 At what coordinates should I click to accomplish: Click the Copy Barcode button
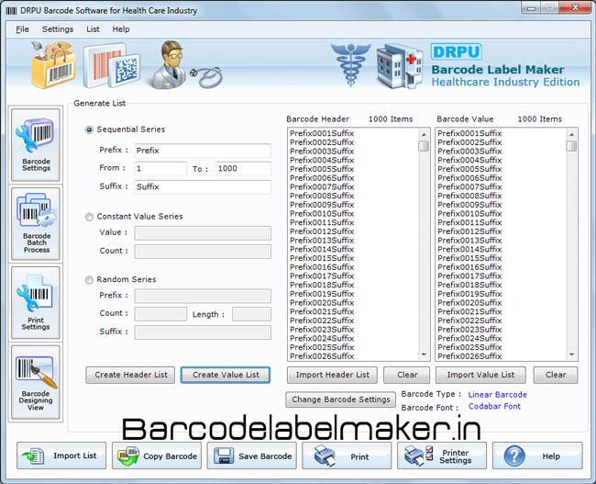click(x=157, y=456)
